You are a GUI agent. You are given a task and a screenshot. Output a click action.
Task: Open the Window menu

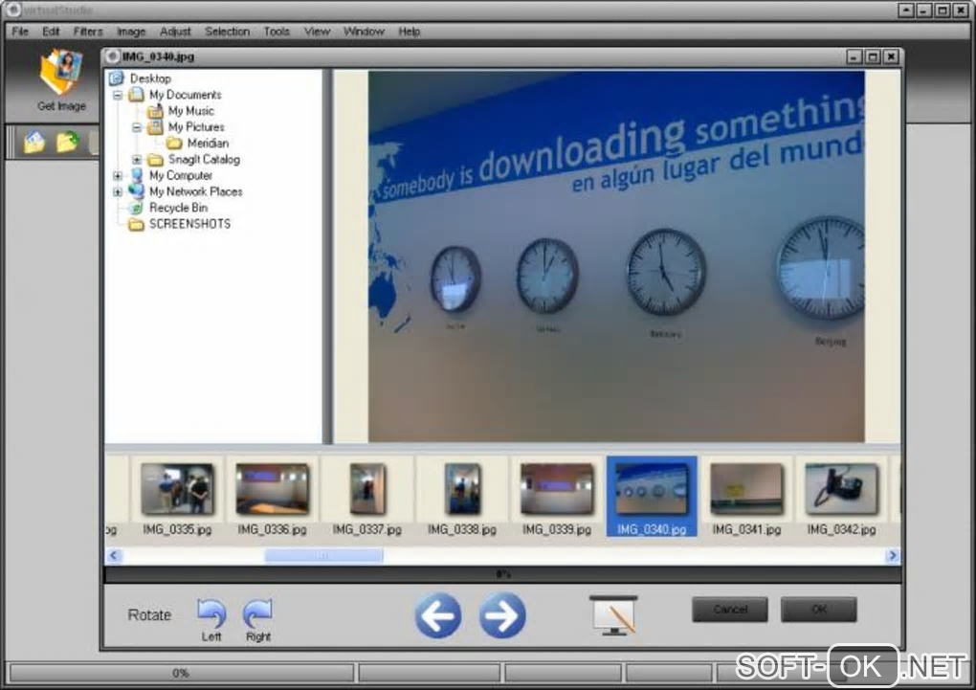coord(364,32)
